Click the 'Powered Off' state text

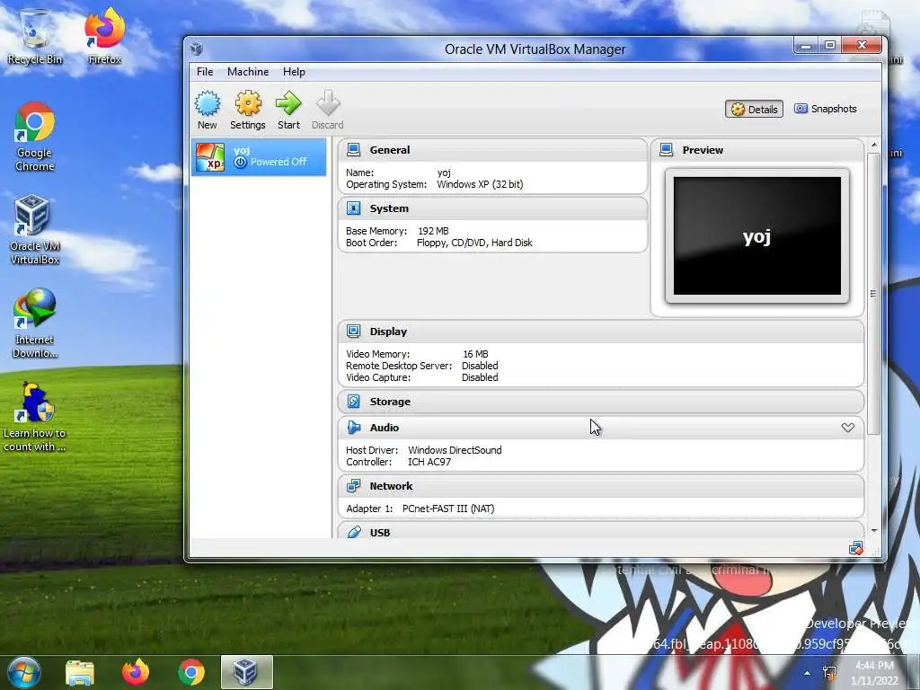[279, 162]
